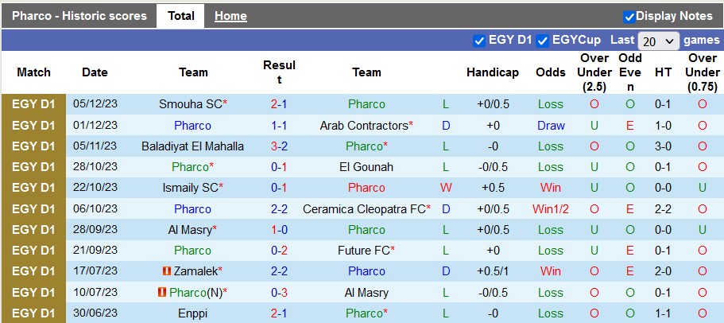724x323 pixels.
Task: Click the 2-1 result of Smouha SC match
Action: pos(279,104)
